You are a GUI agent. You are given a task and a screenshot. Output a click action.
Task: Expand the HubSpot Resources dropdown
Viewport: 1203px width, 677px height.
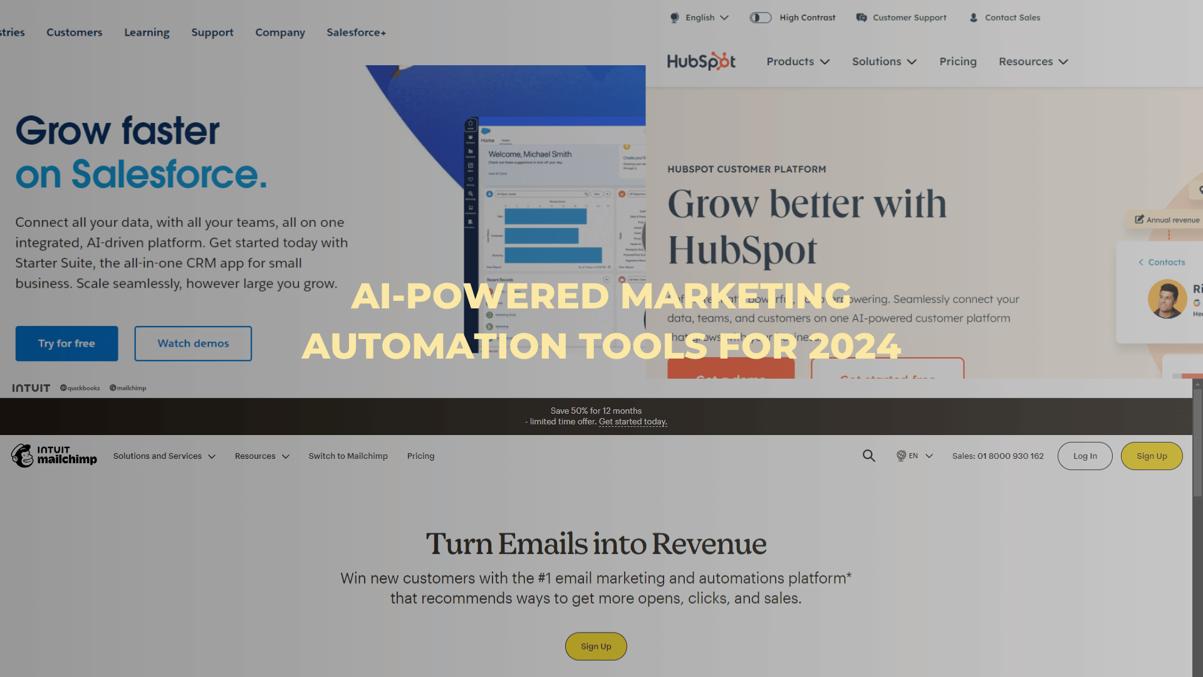click(x=1033, y=61)
